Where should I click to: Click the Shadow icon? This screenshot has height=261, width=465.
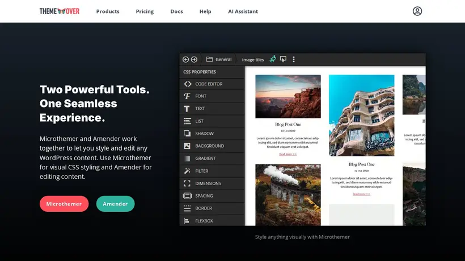[187, 134]
